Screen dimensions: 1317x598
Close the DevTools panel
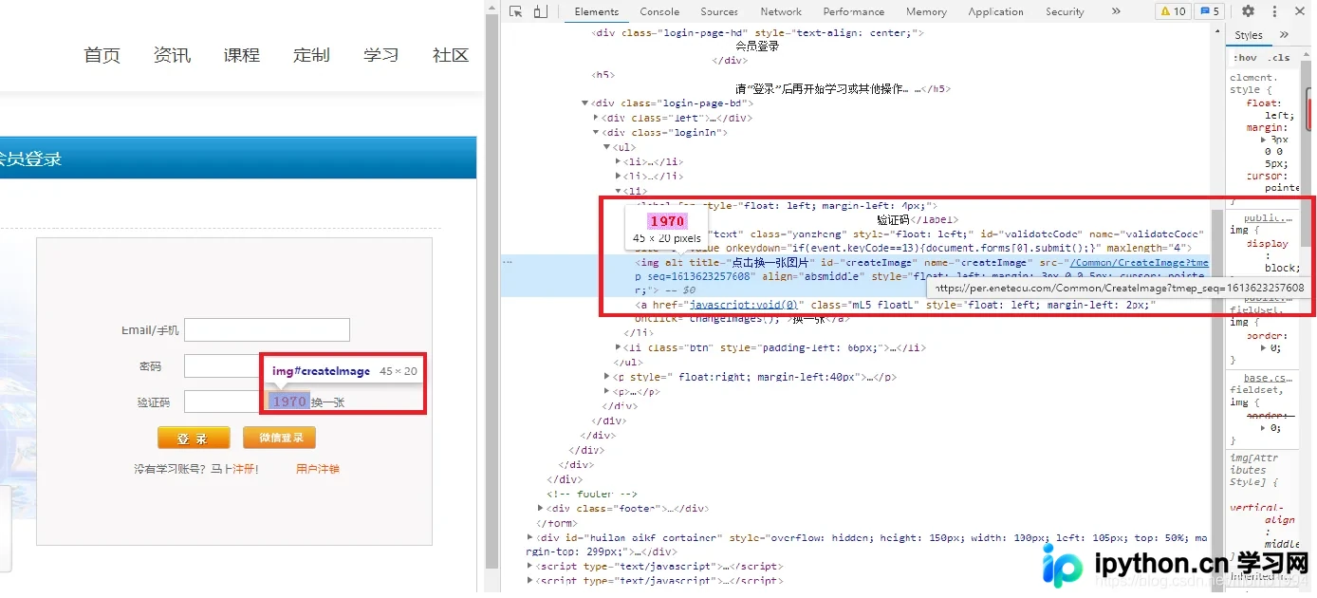click(x=1300, y=11)
